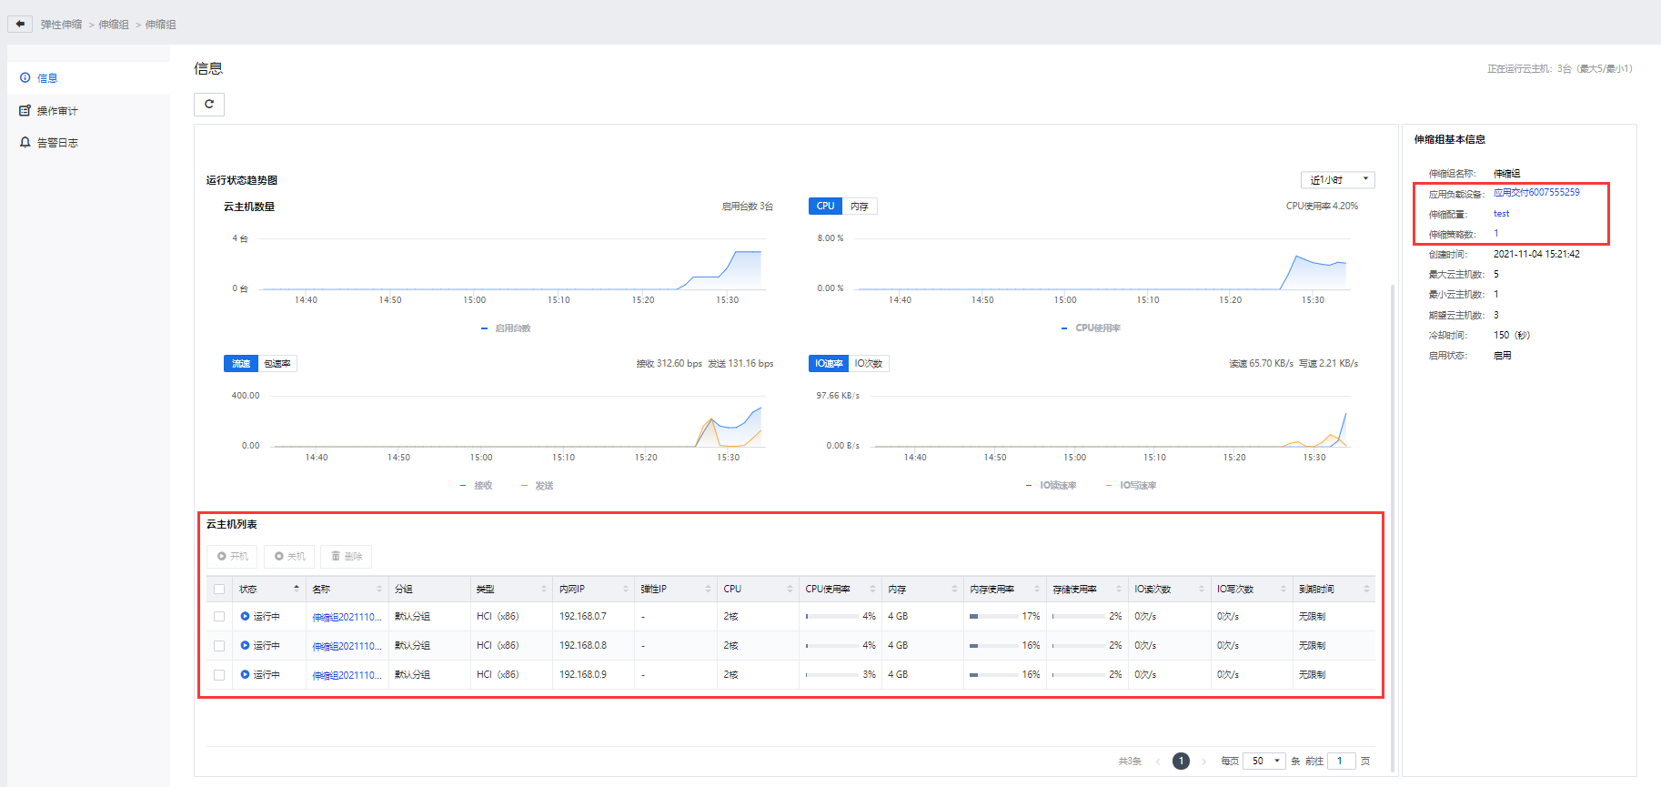Toggle 接收 legend in network chart
The image size is (1661, 787).
(x=476, y=485)
